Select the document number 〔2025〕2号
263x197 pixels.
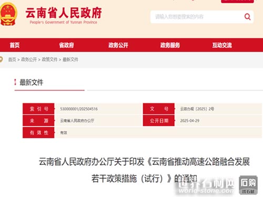pos(197,109)
